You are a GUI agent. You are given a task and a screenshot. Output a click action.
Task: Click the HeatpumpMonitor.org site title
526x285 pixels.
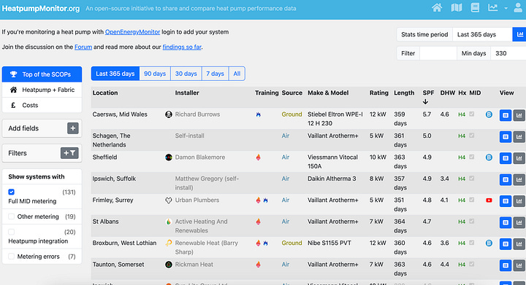[x=41, y=8]
